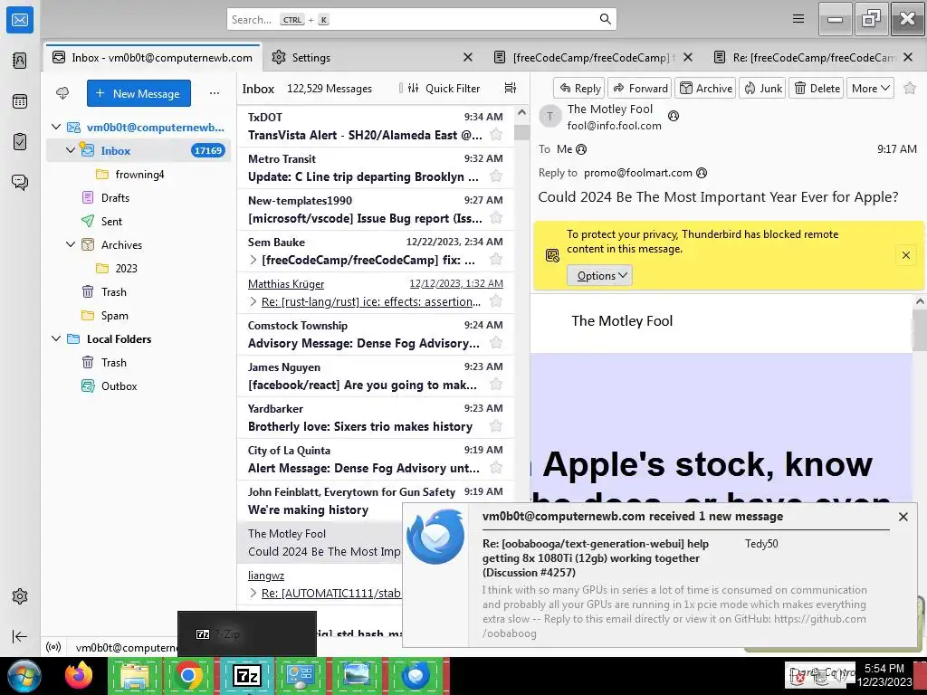Star the City of La Quinta message

coord(496,468)
